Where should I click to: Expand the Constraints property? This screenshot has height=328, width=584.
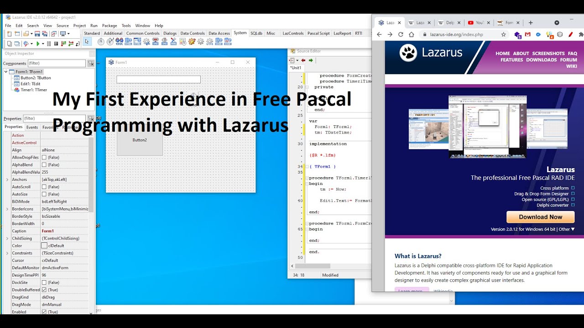tap(7, 253)
